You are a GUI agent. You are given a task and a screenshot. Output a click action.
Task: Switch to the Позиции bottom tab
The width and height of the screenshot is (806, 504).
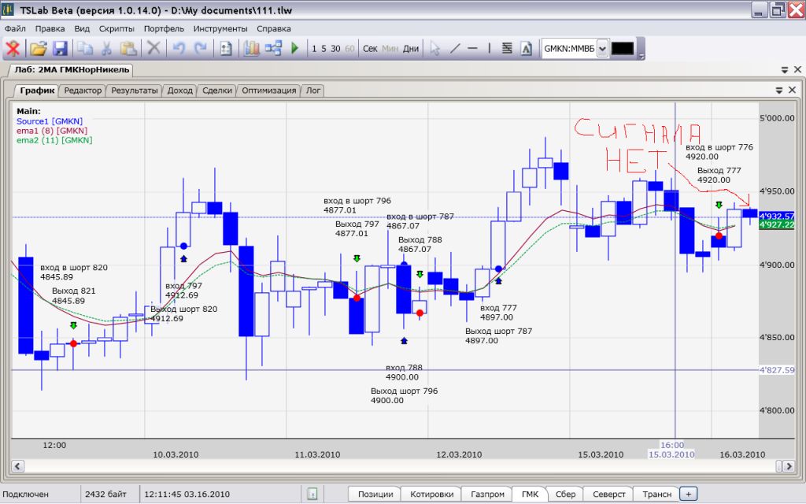(375, 495)
